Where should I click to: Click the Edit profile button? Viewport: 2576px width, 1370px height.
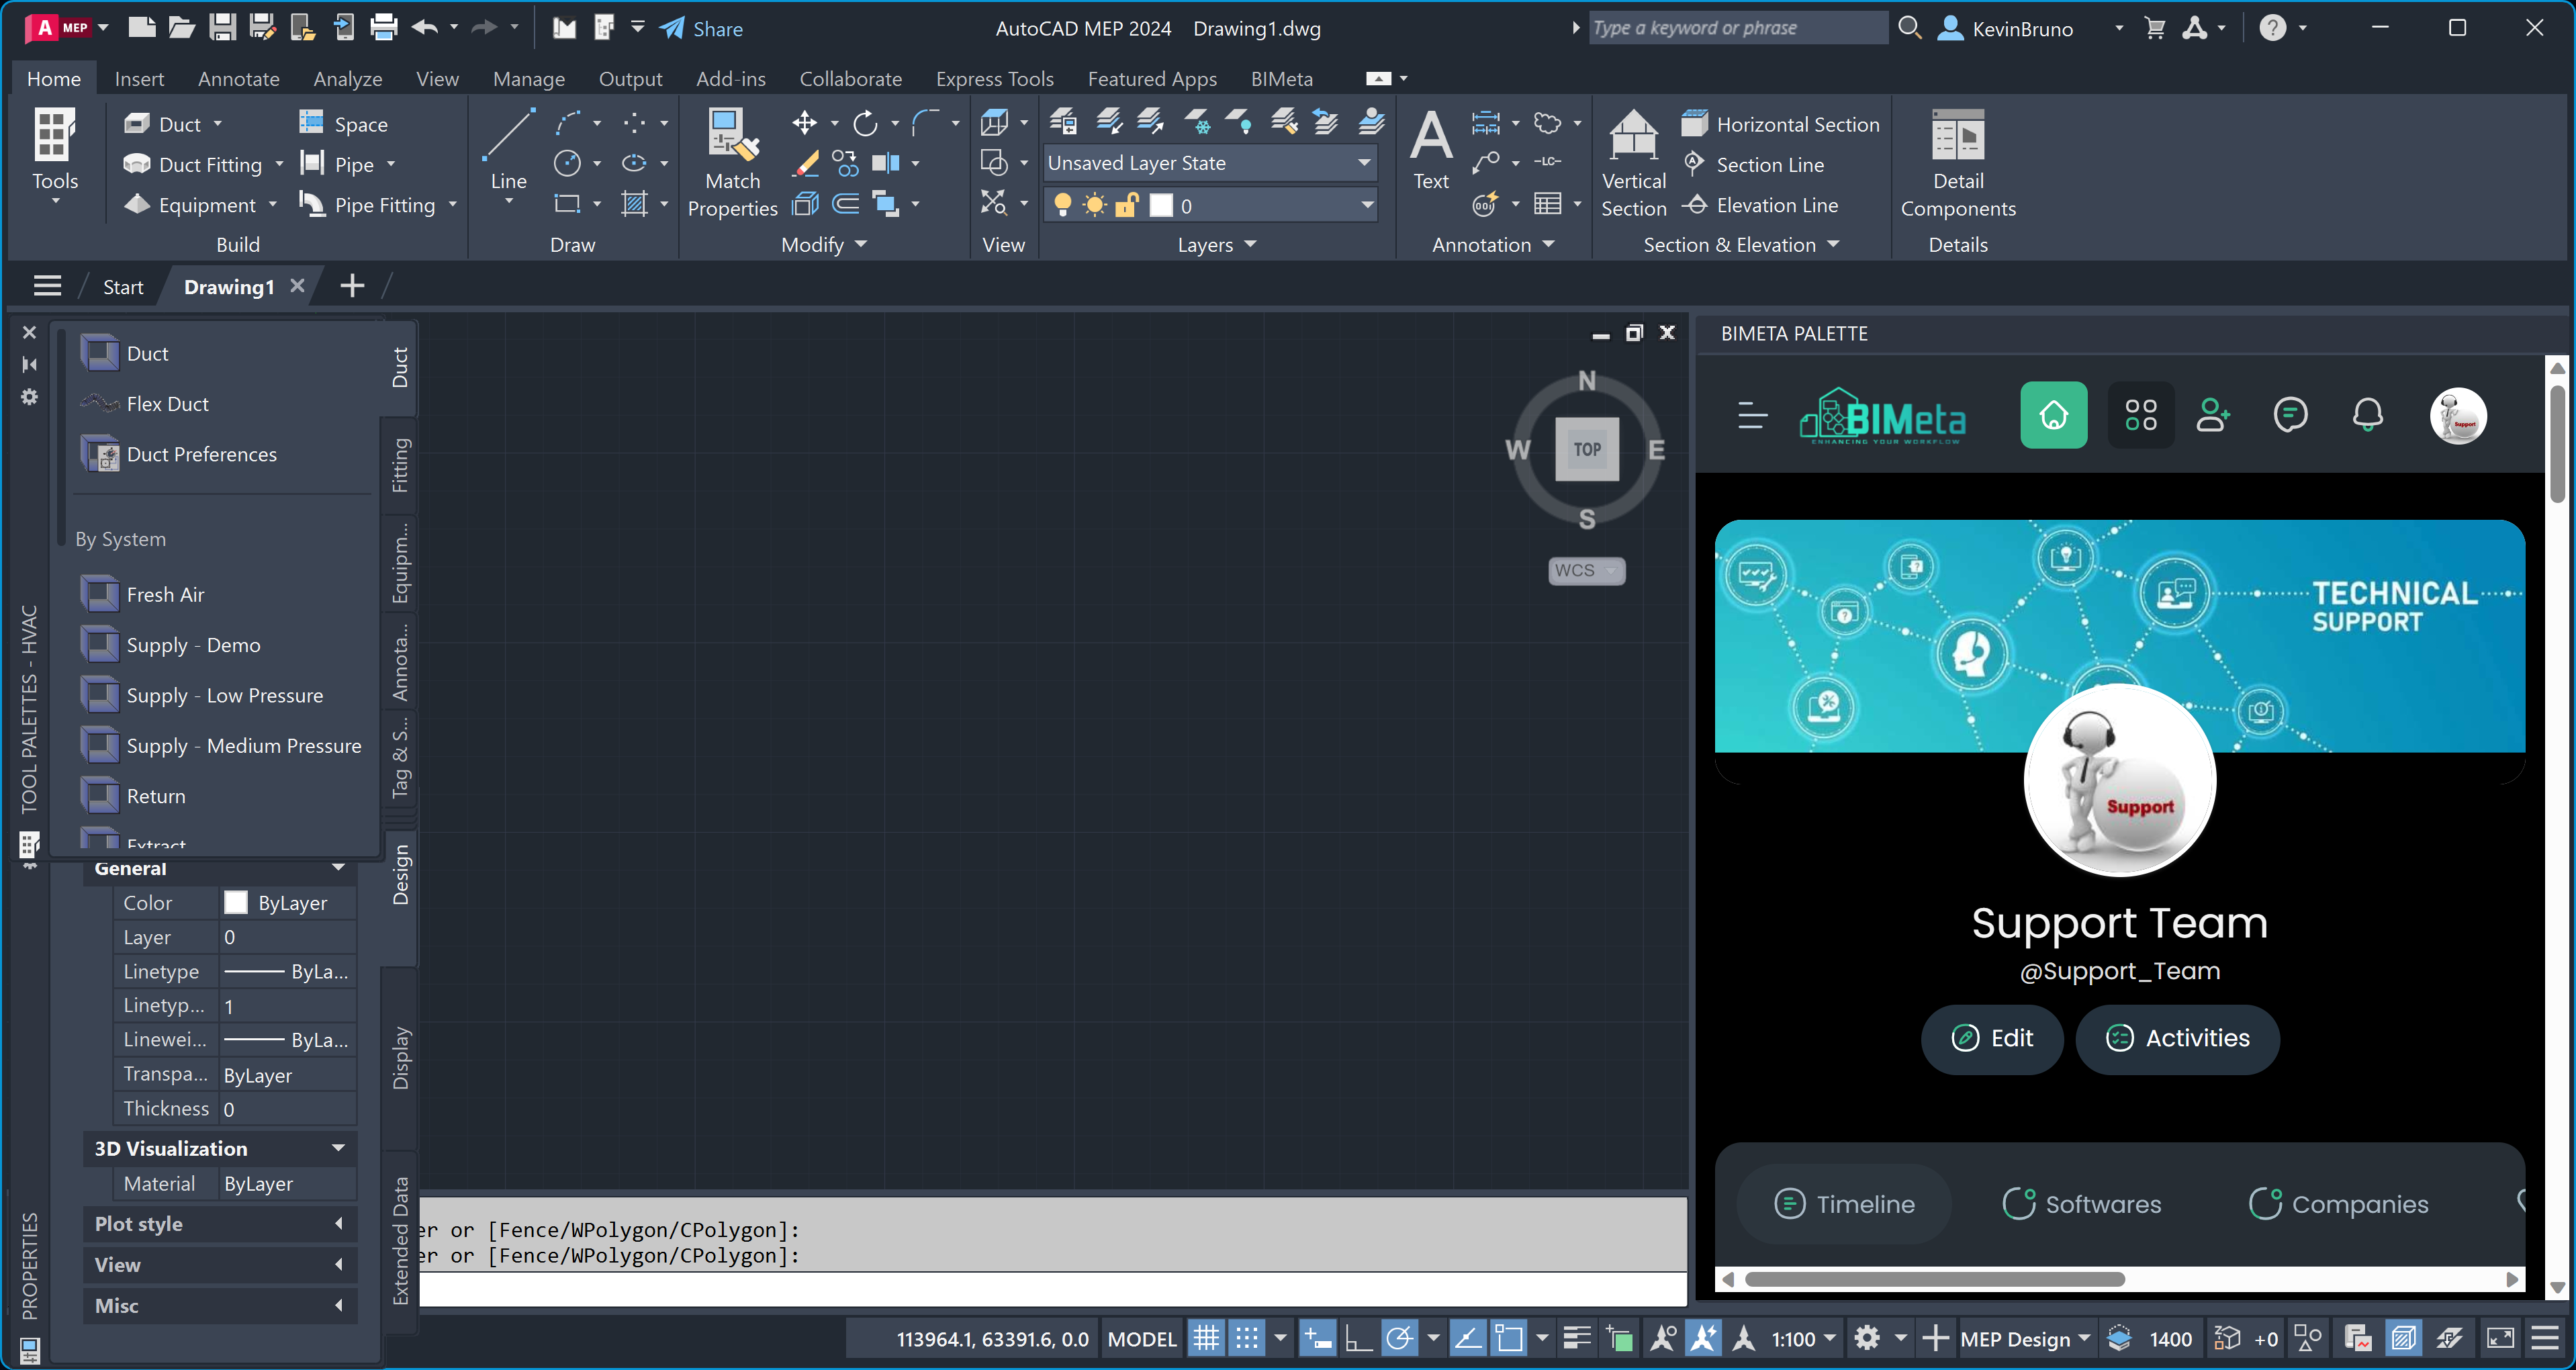click(x=1992, y=1039)
